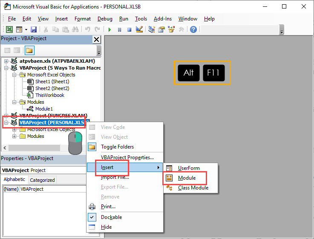Expand Modules folder under PERSONAL.XLSB
Image resolution: width=314 pixels, height=239 pixels.
coord(14,136)
